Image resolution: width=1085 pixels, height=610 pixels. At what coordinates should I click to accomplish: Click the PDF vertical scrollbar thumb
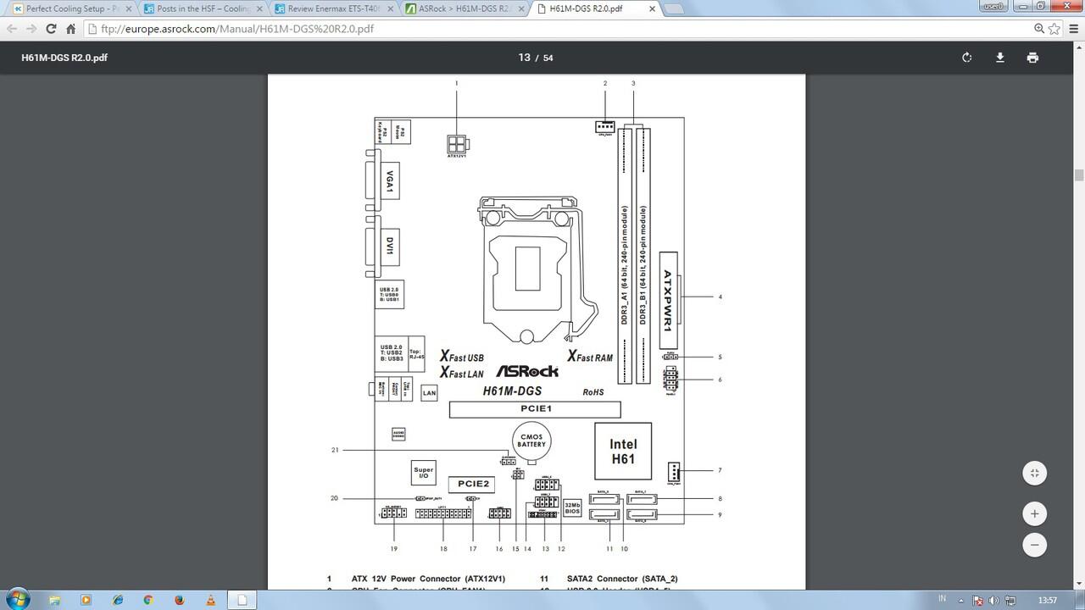1079,175
